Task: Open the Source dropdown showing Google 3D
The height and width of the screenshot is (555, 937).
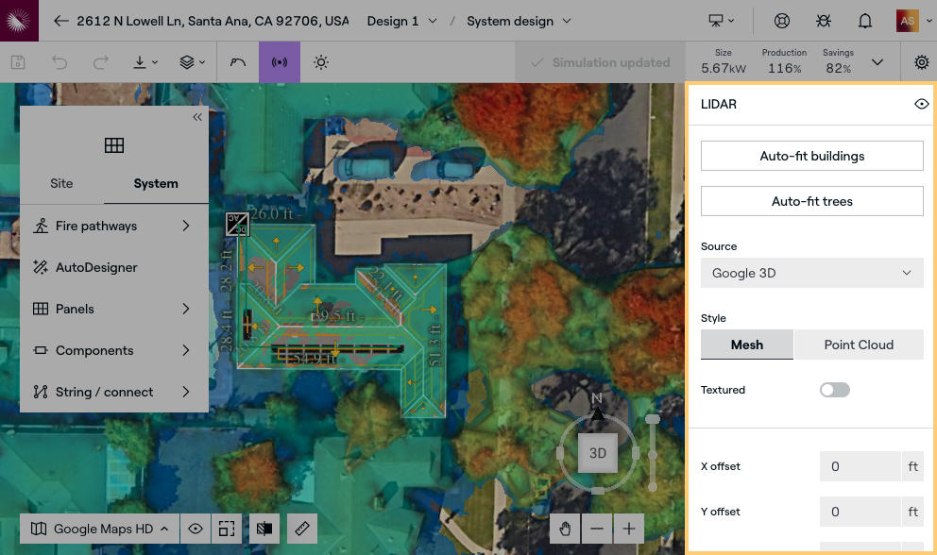Action: tap(811, 273)
